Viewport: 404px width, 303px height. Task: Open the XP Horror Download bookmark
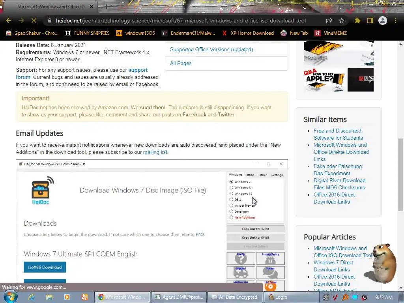click(x=248, y=33)
